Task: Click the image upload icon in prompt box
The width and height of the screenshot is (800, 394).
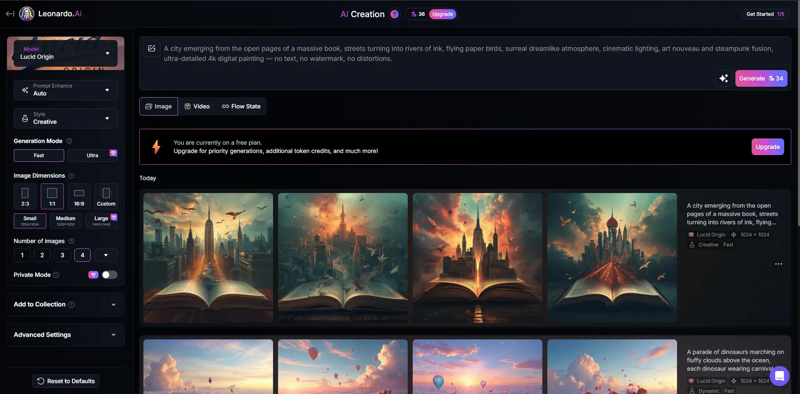Action: (x=152, y=48)
